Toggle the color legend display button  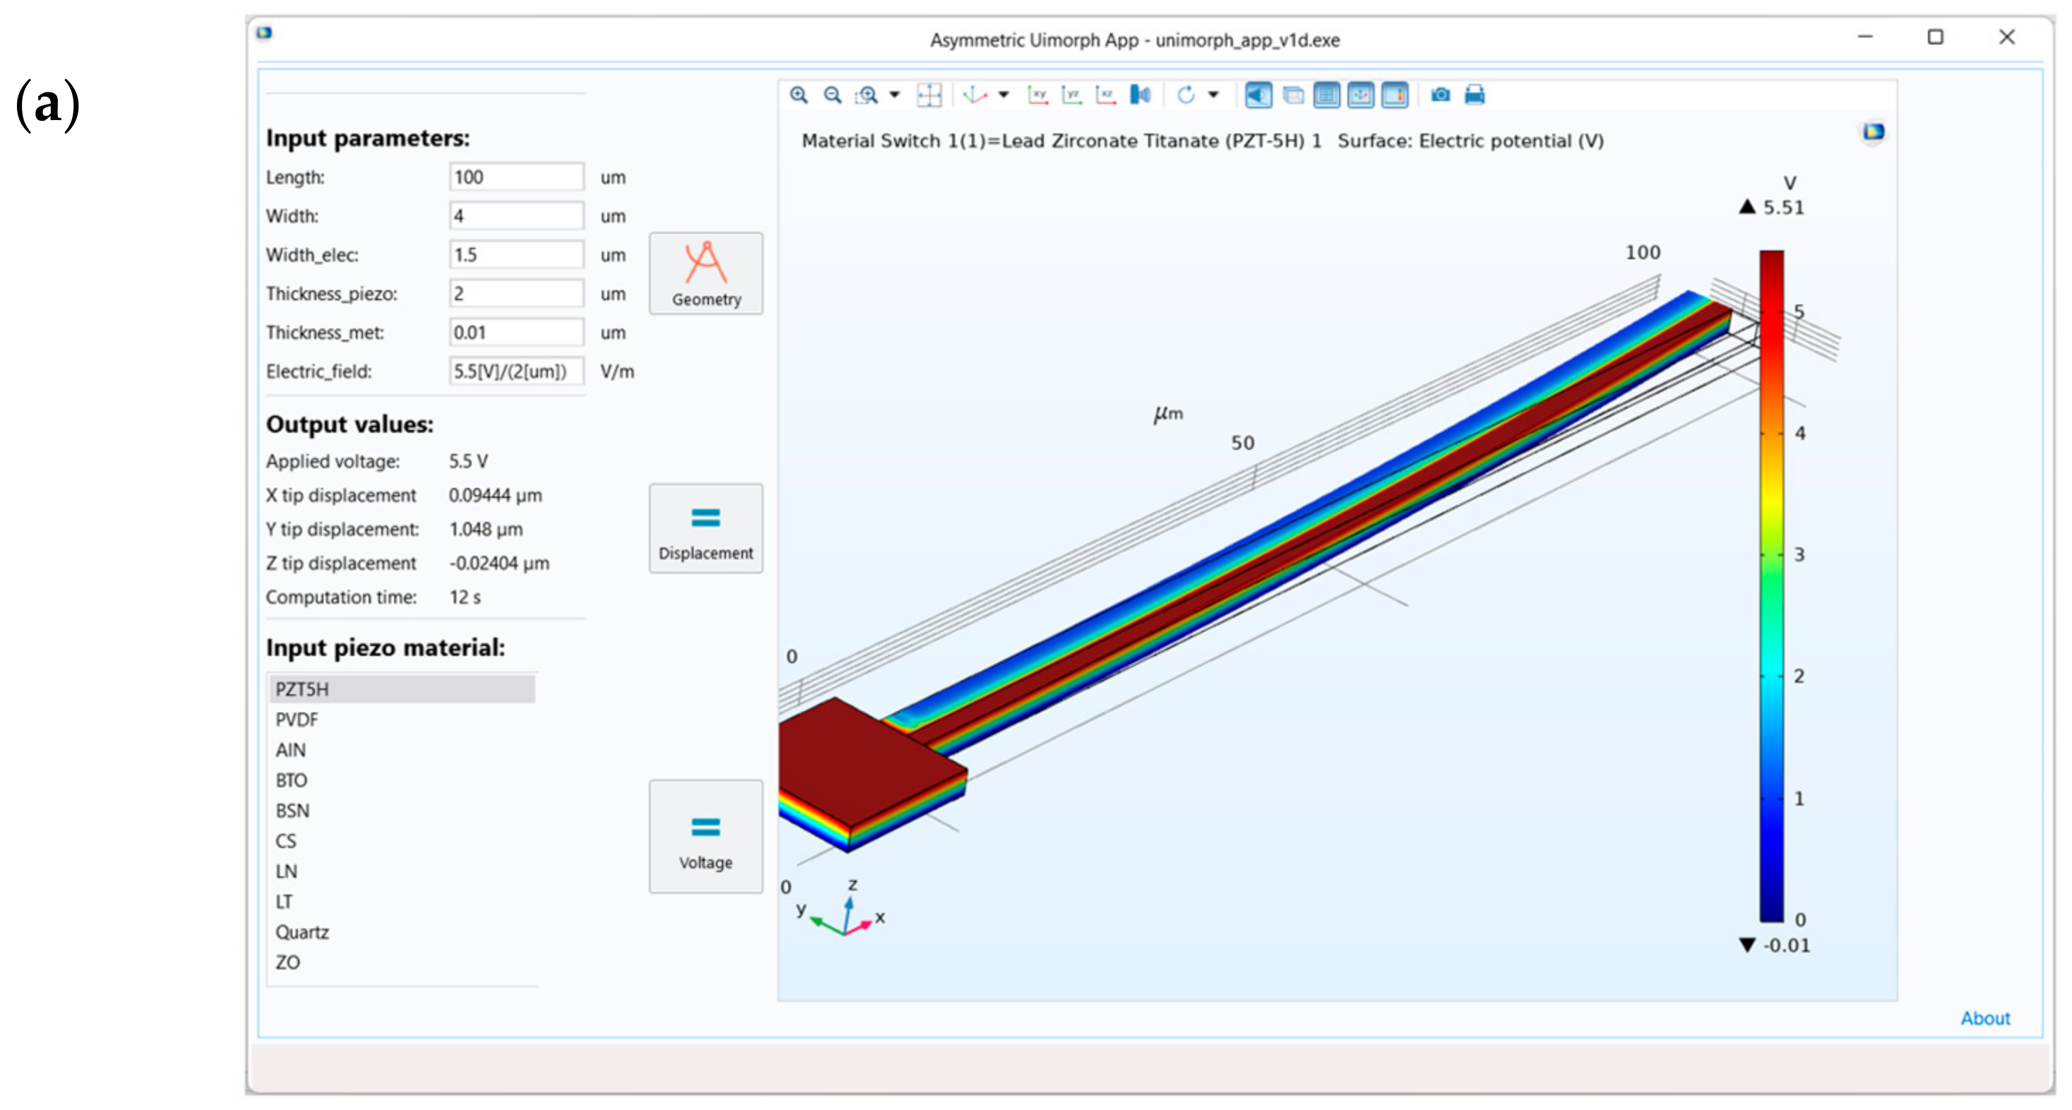[1395, 95]
